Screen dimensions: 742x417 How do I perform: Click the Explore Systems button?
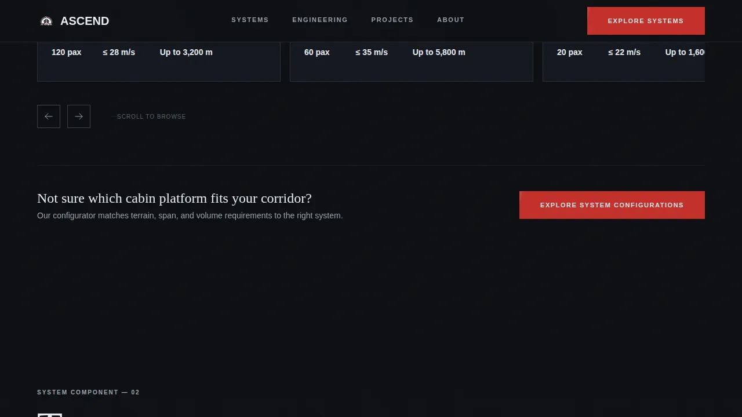point(646,21)
